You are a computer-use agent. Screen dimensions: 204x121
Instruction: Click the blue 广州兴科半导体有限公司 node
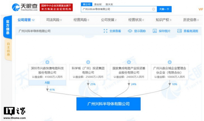(x=108, y=104)
